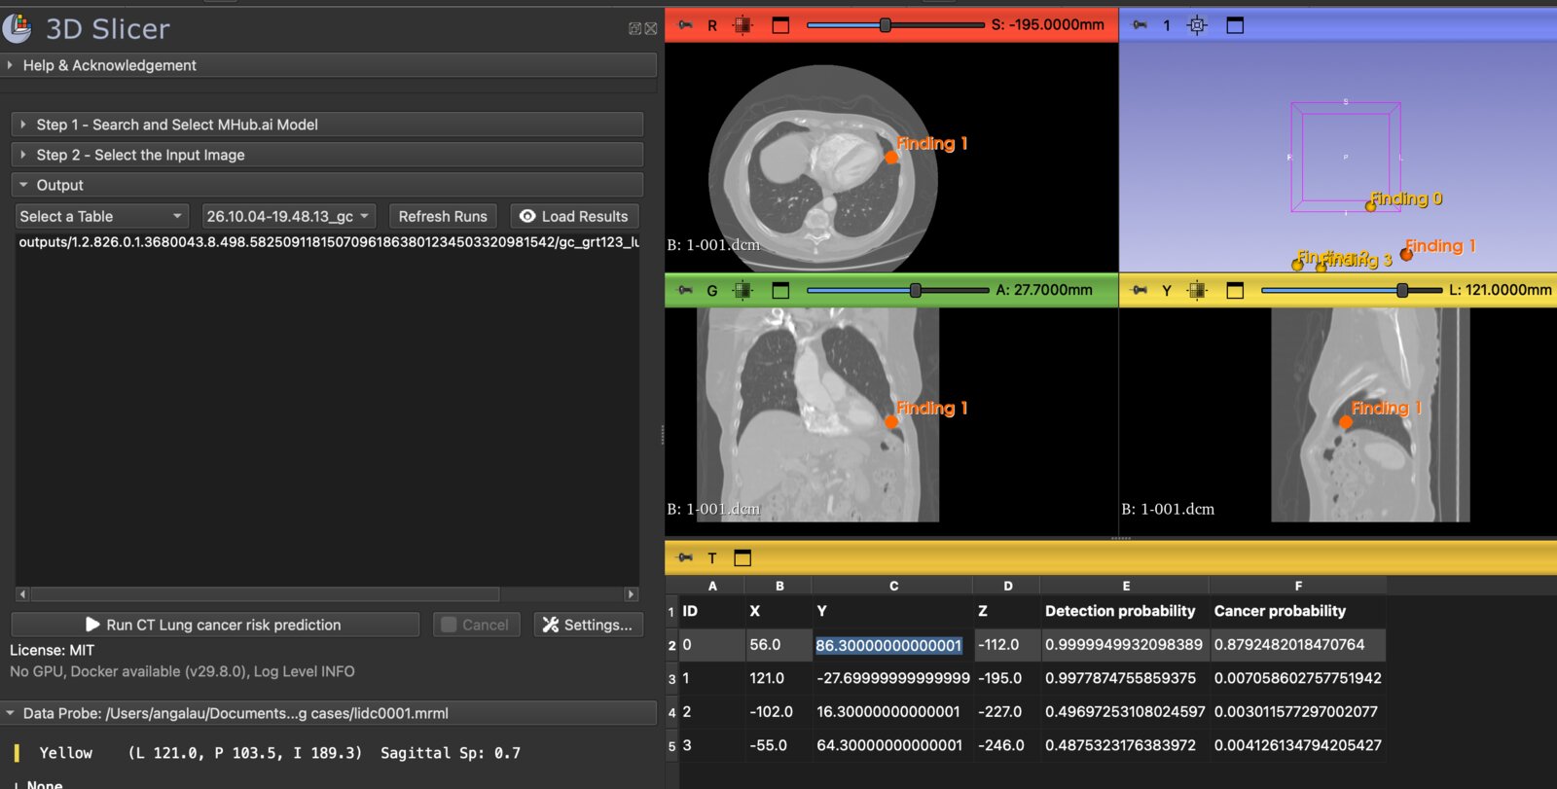The image size is (1557, 789).
Task: Click the disabled Cancel button
Action: point(476,625)
